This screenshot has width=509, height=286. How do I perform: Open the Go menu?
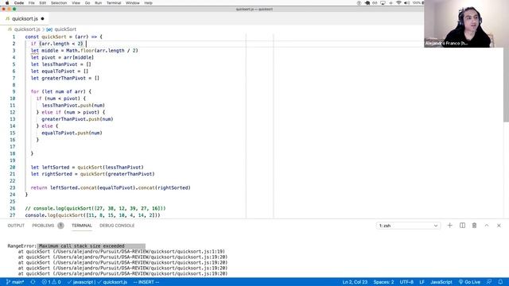click(87, 3)
